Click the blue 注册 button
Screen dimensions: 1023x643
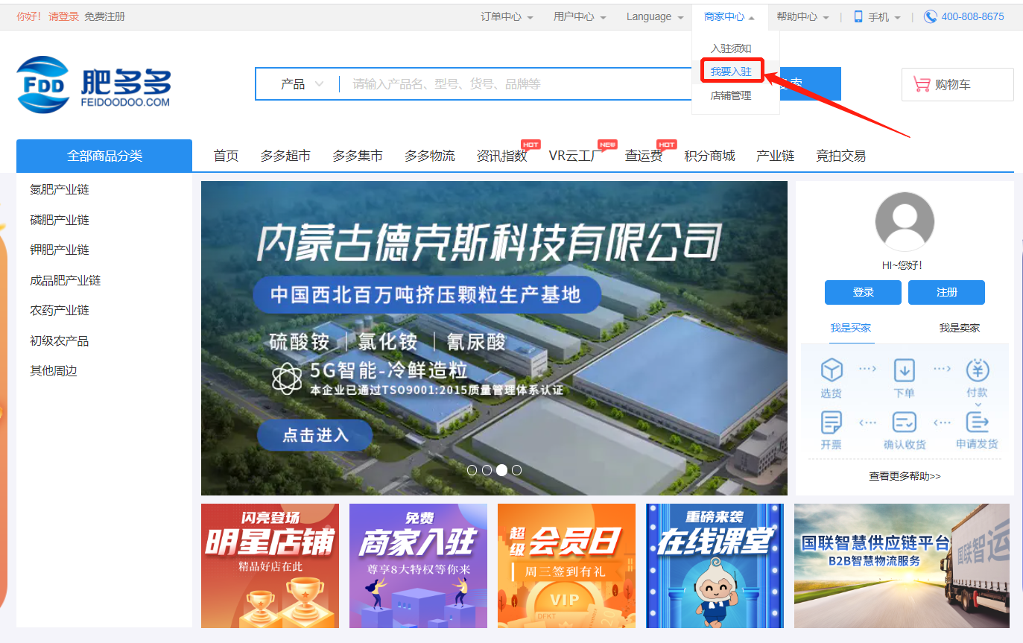[946, 292]
